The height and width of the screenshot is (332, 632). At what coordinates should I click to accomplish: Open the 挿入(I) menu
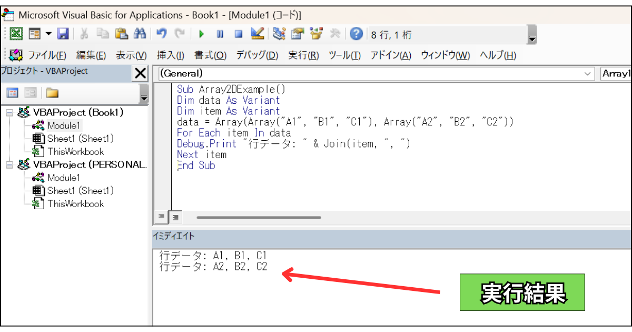tap(171, 55)
